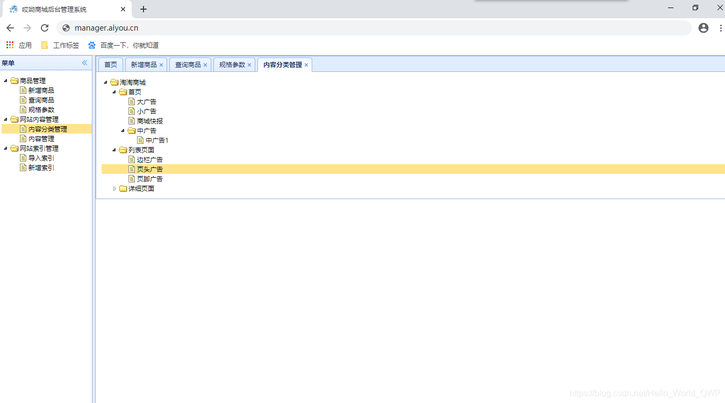The image size is (725, 403).
Task: Select the 商城快报 category label
Action: (150, 121)
